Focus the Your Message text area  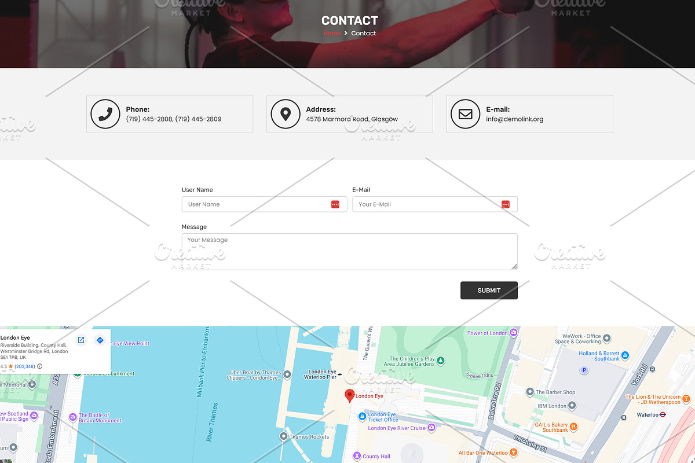pos(349,252)
